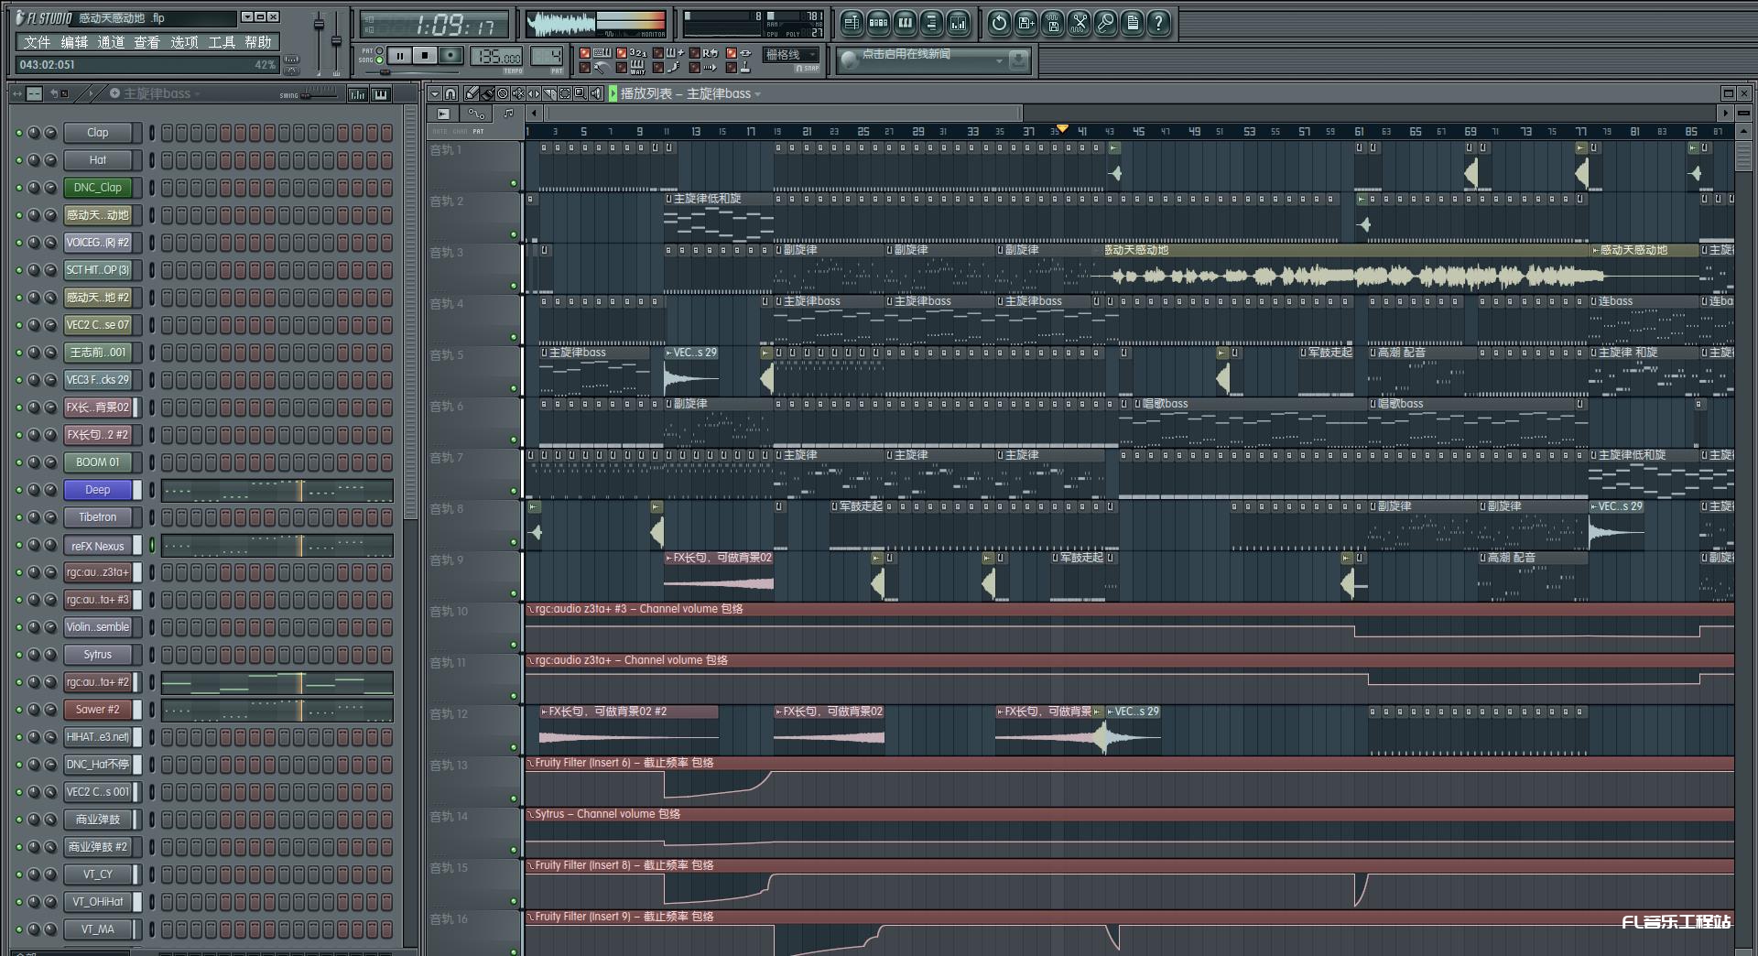Switch to Song mode with SONG radio
1758x956 pixels.
coord(379,60)
